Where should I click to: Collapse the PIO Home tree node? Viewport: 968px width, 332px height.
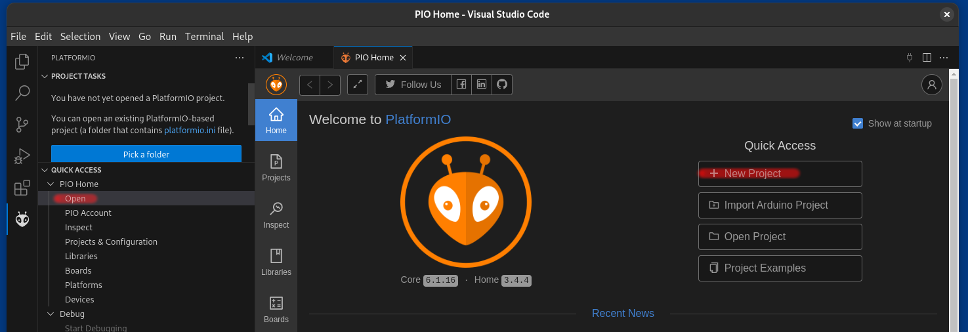point(51,184)
